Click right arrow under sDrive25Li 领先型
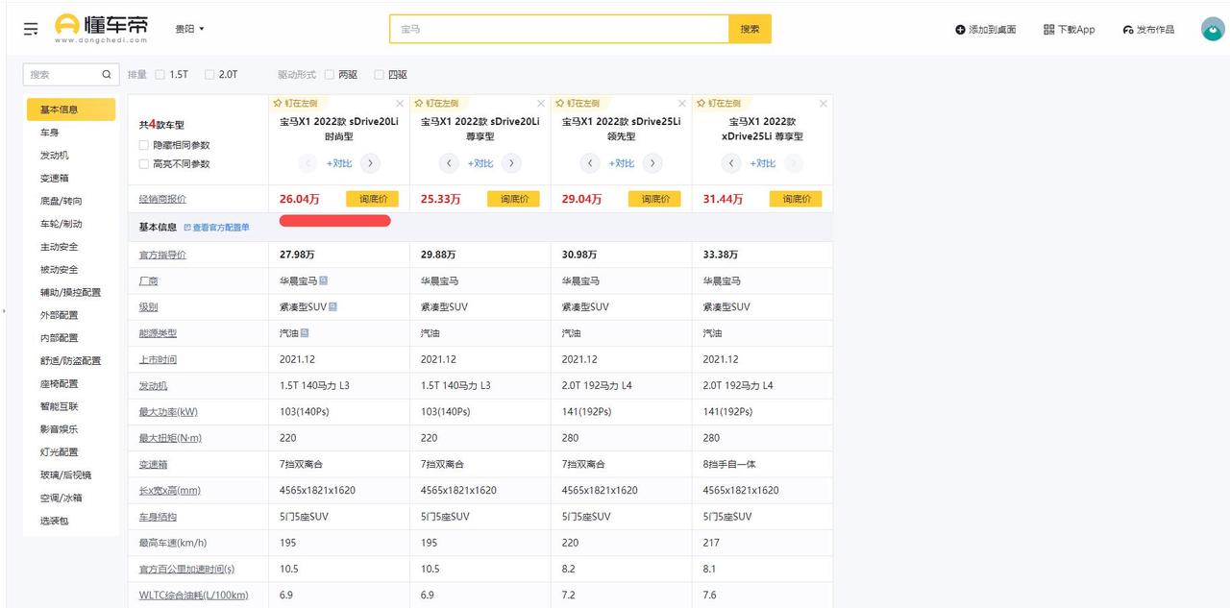The height and width of the screenshot is (608, 1230). [652, 163]
